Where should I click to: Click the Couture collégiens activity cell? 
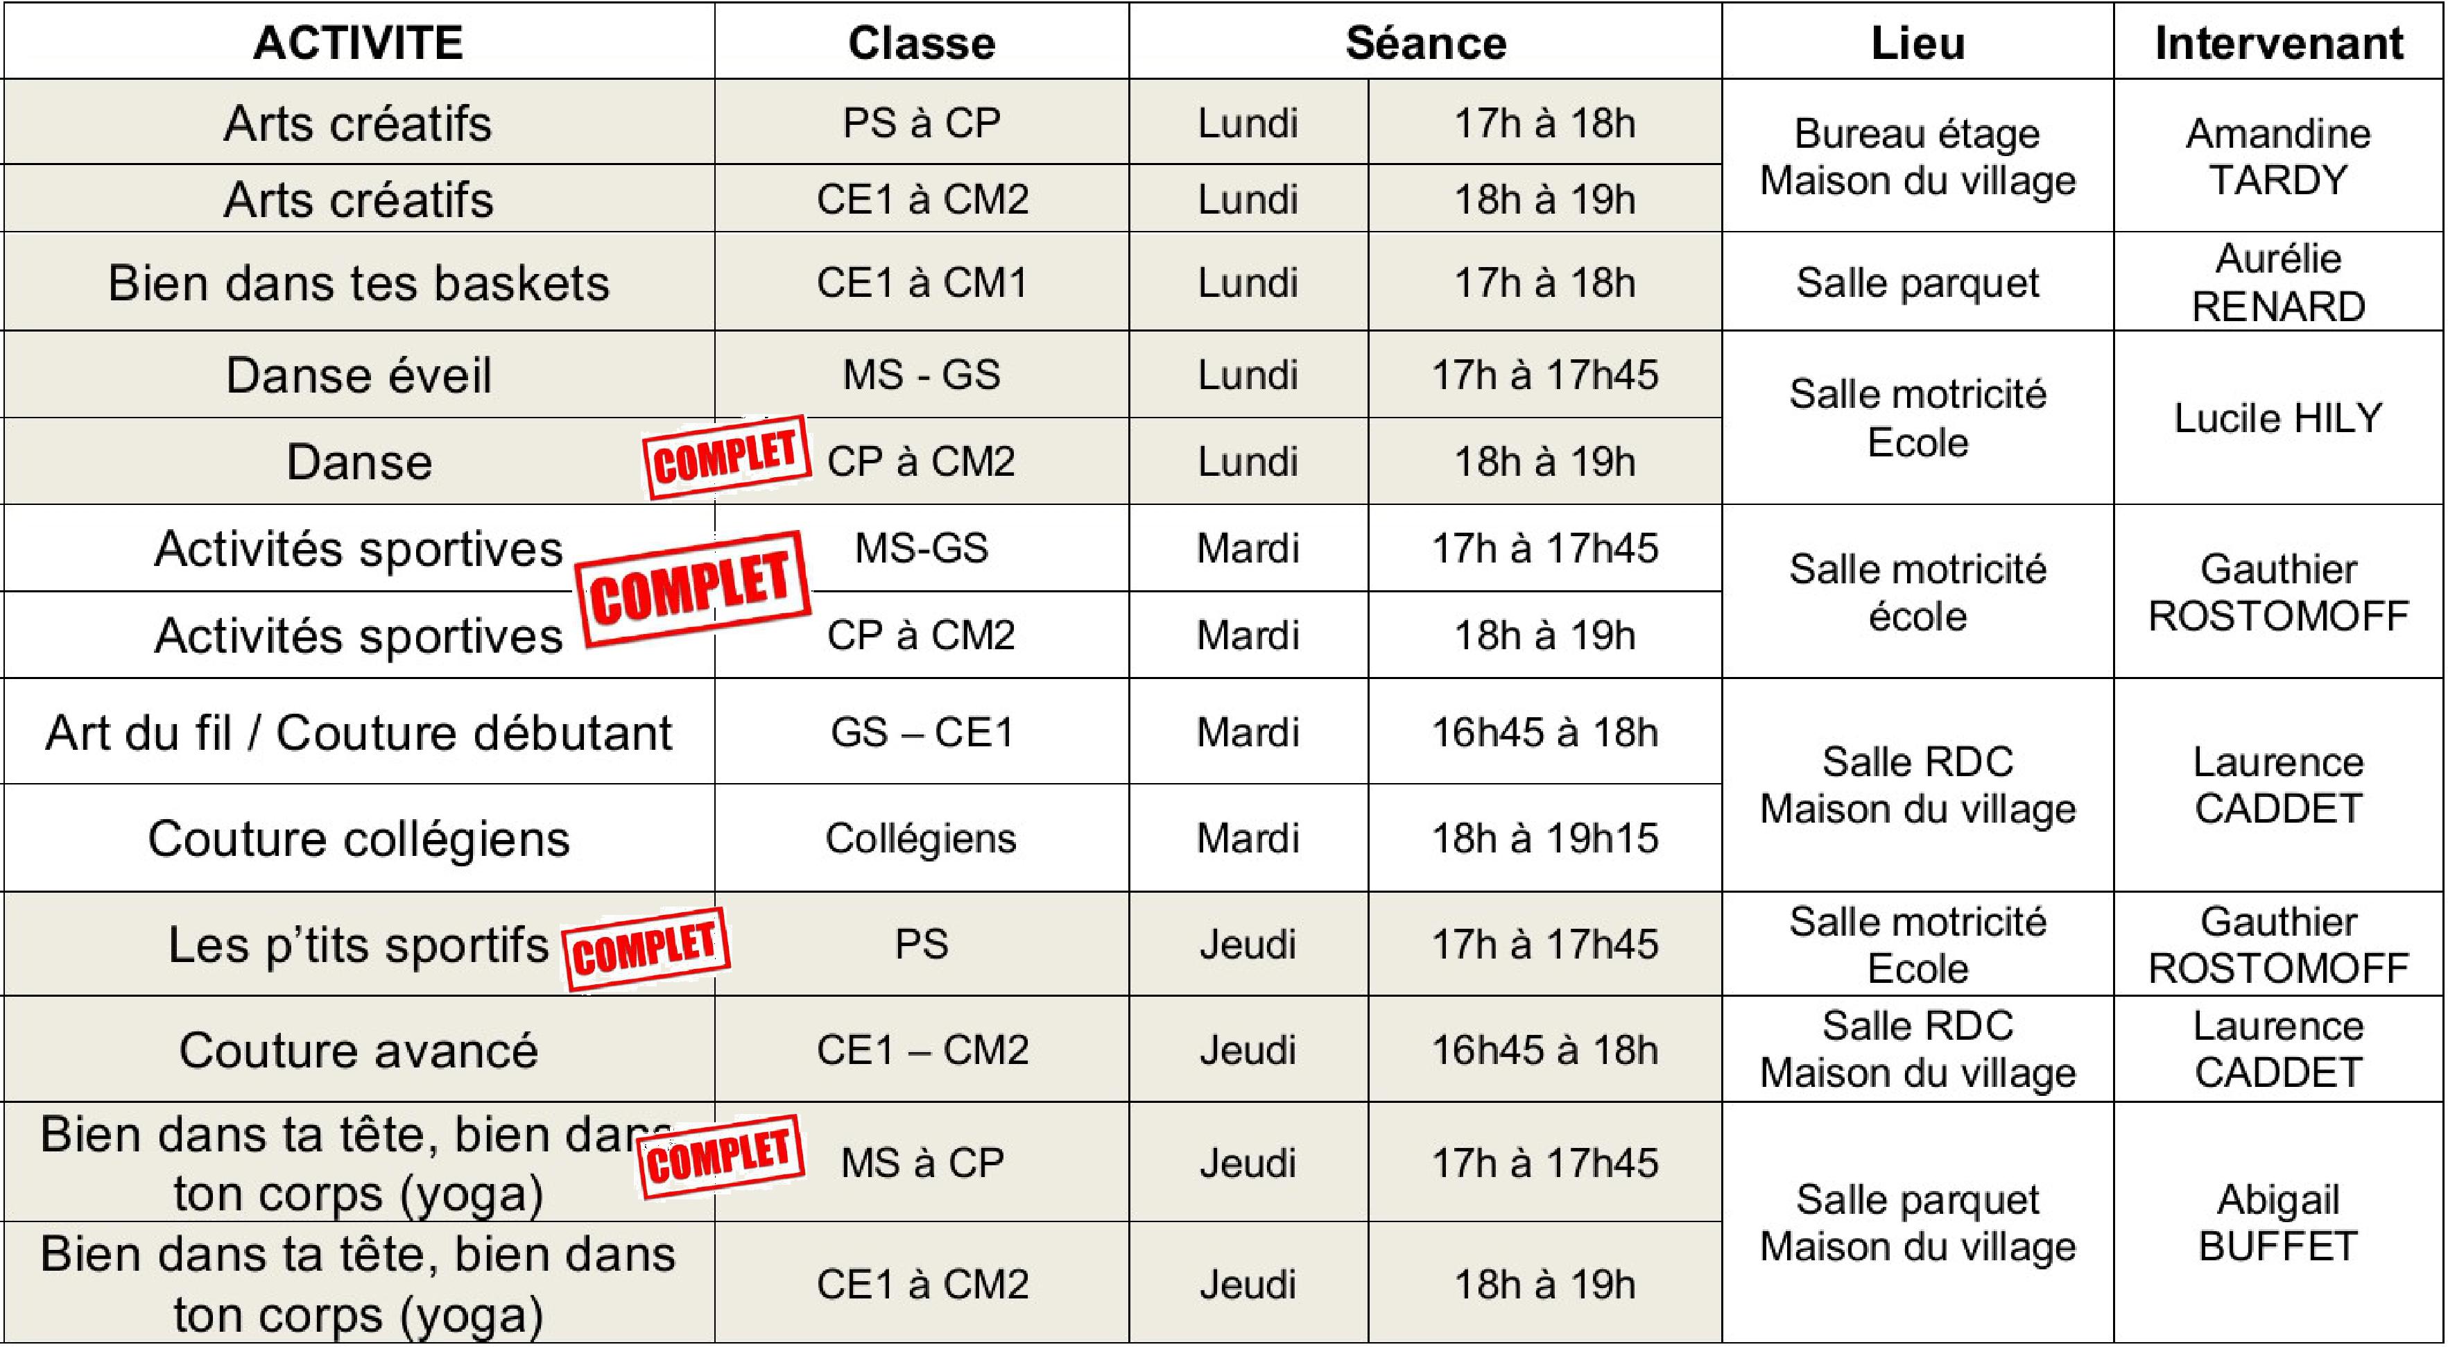pos(359,837)
